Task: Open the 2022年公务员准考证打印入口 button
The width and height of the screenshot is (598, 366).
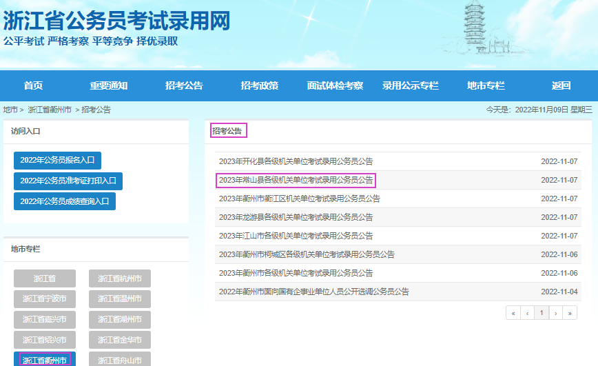Action: click(68, 181)
